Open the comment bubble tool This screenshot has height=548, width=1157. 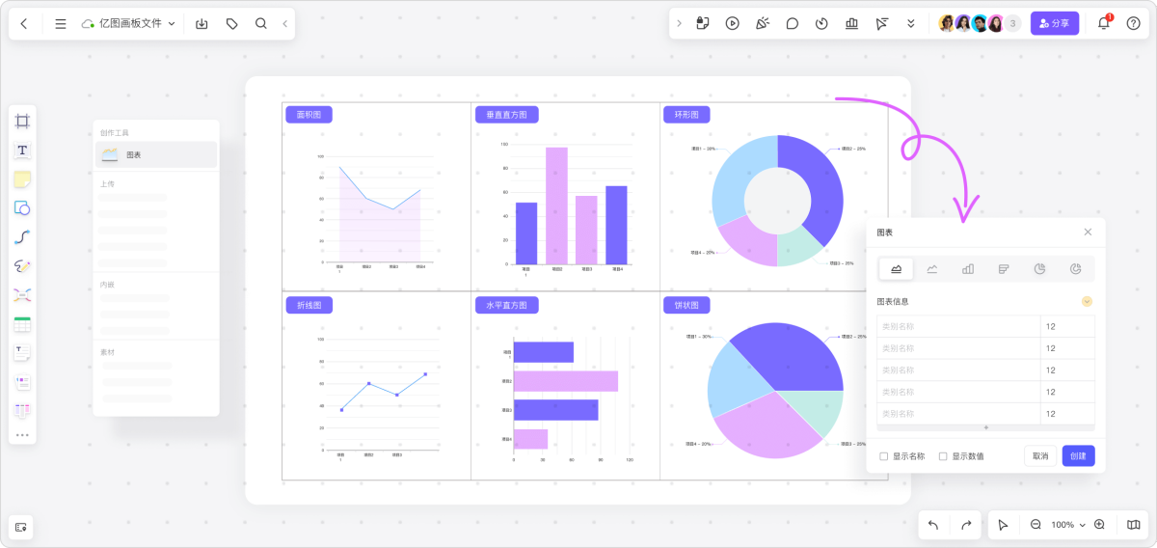point(793,23)
